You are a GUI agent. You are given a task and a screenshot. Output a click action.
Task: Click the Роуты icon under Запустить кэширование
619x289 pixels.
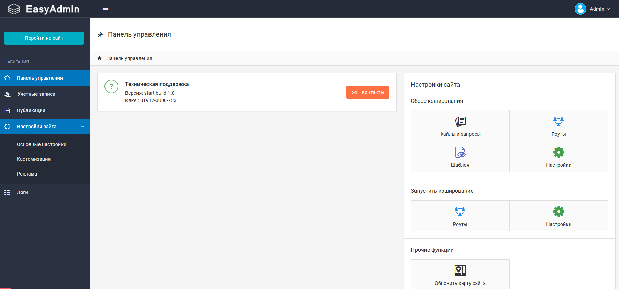(x=460, y=212)
